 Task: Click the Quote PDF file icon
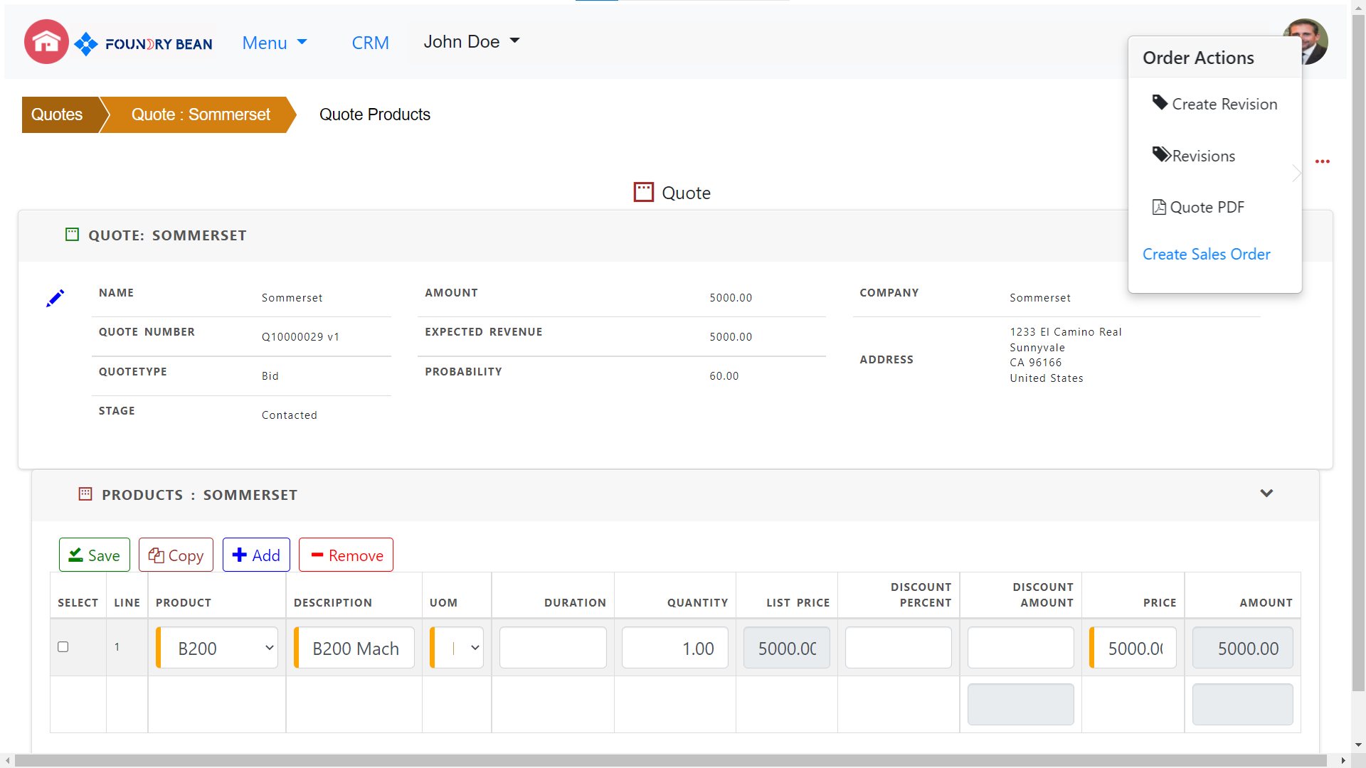click(1159, 207)
